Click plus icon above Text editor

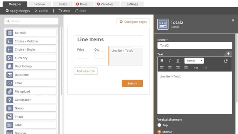click(228, 54)
